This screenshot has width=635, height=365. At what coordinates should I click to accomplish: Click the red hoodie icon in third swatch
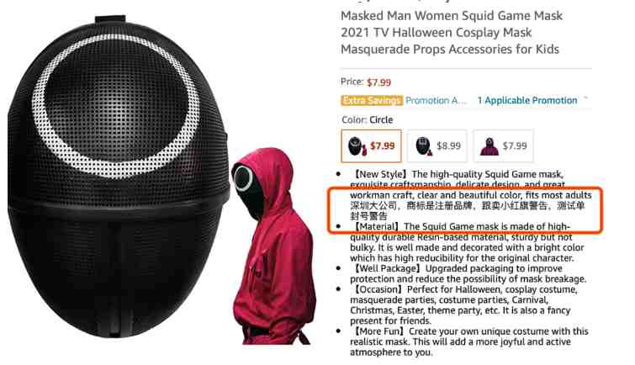[489, 146]
